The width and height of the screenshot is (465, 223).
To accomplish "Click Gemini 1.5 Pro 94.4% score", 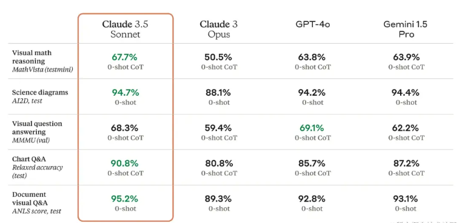I will tap(406, 93).
